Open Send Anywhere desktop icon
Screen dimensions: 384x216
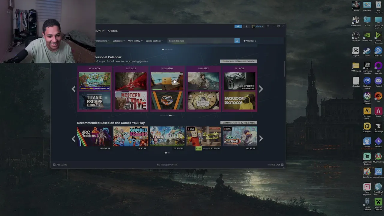point(367,189)
